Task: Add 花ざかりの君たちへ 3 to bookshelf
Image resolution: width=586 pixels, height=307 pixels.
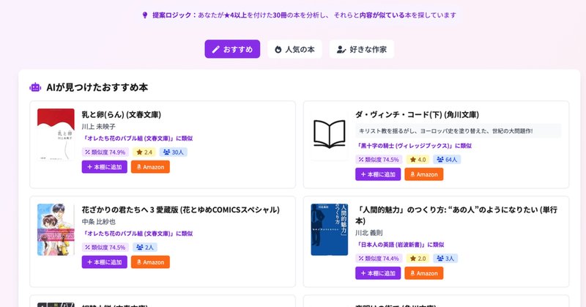Action: click(105, 262)
